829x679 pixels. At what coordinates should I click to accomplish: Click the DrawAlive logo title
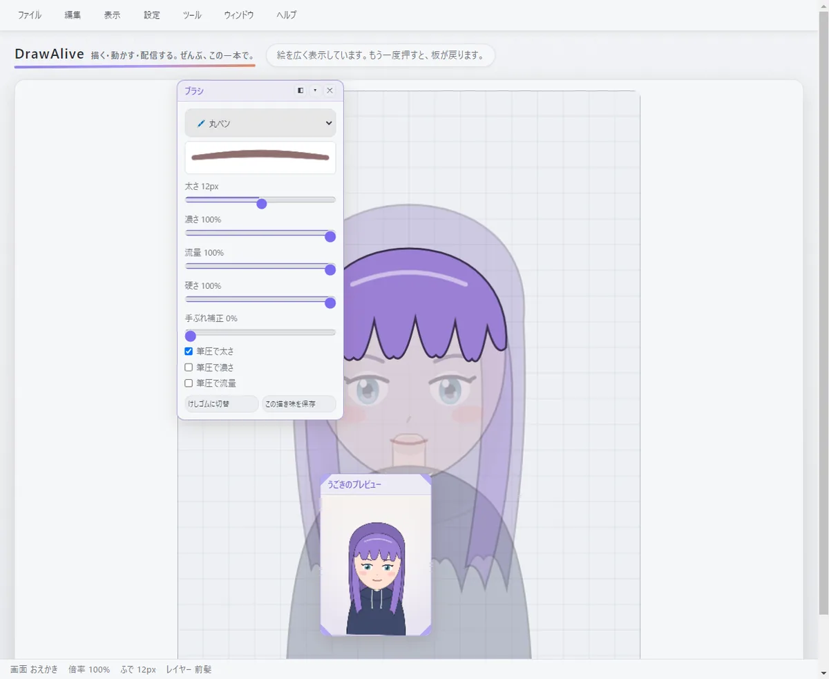(x=49, y=54)
